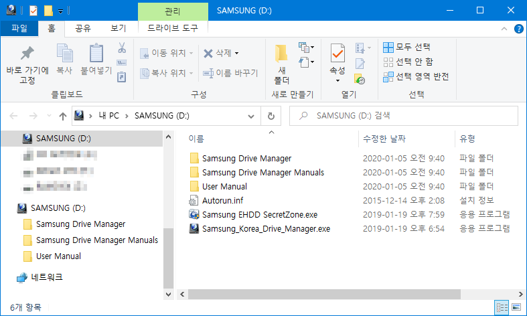
Task: Click the Copy path icon
Action: pyautogui.click(x=122, y=62)
